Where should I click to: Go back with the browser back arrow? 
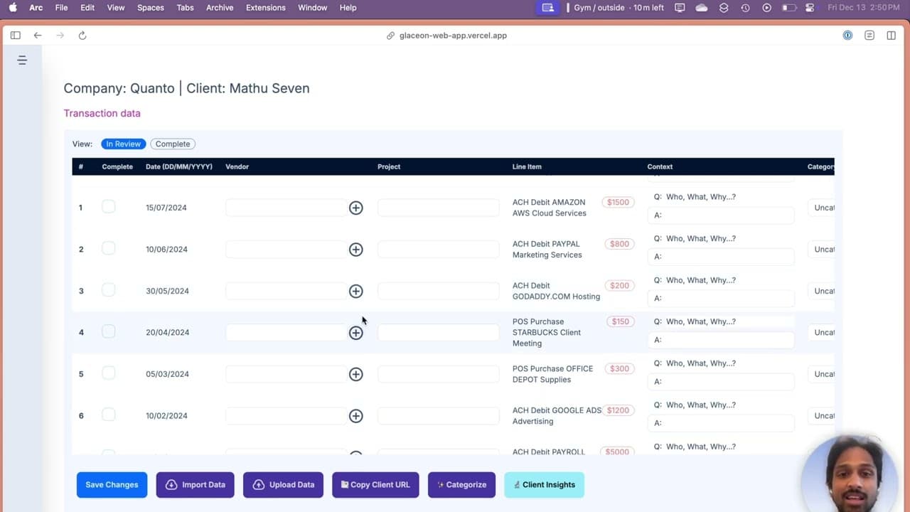[38, 36]
